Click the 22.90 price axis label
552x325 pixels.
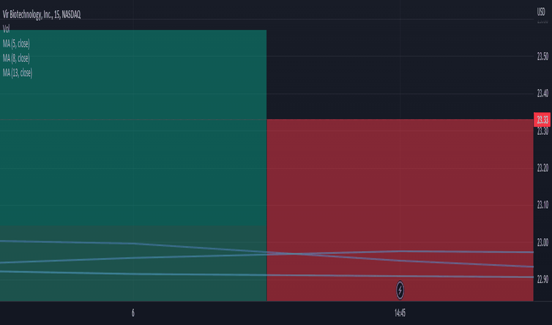pyautogui.click(x=543, y=279)
